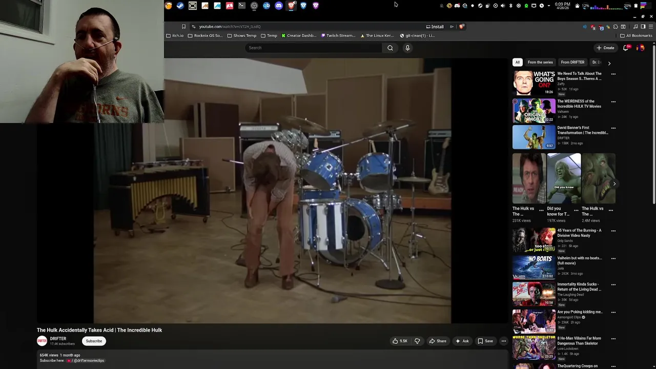The height and width of the screenshot is (369, 656).
Task: Open the All Bookmarks folder
Action: pos(636,35)
